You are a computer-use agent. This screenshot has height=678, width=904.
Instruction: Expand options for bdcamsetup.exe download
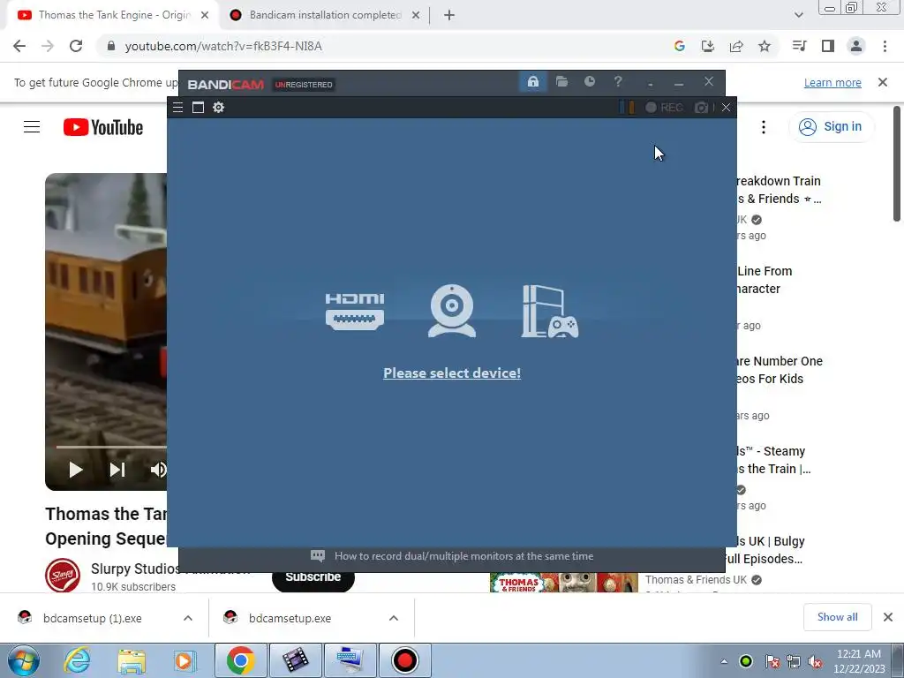394,618
